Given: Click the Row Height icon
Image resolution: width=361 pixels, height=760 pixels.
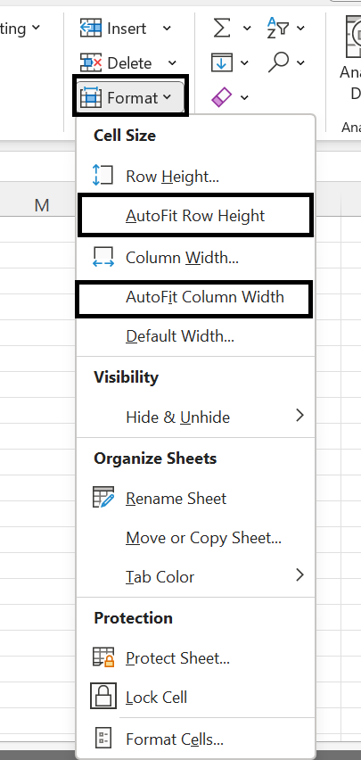Looking at the screenshot, I should click(x=103, y=176).
